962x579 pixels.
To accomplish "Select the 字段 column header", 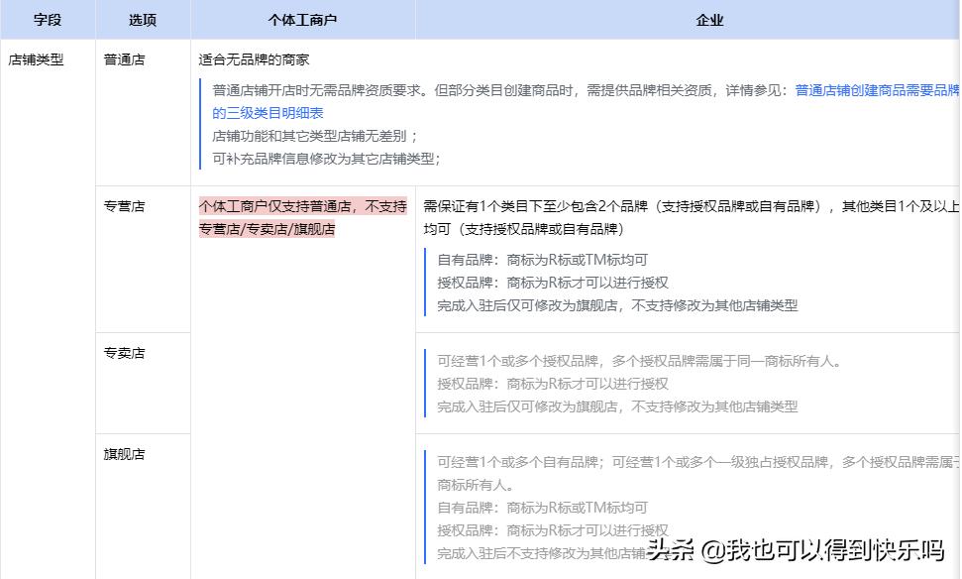I will point(45,19).
